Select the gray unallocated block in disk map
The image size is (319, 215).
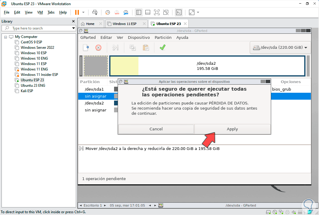96,66
